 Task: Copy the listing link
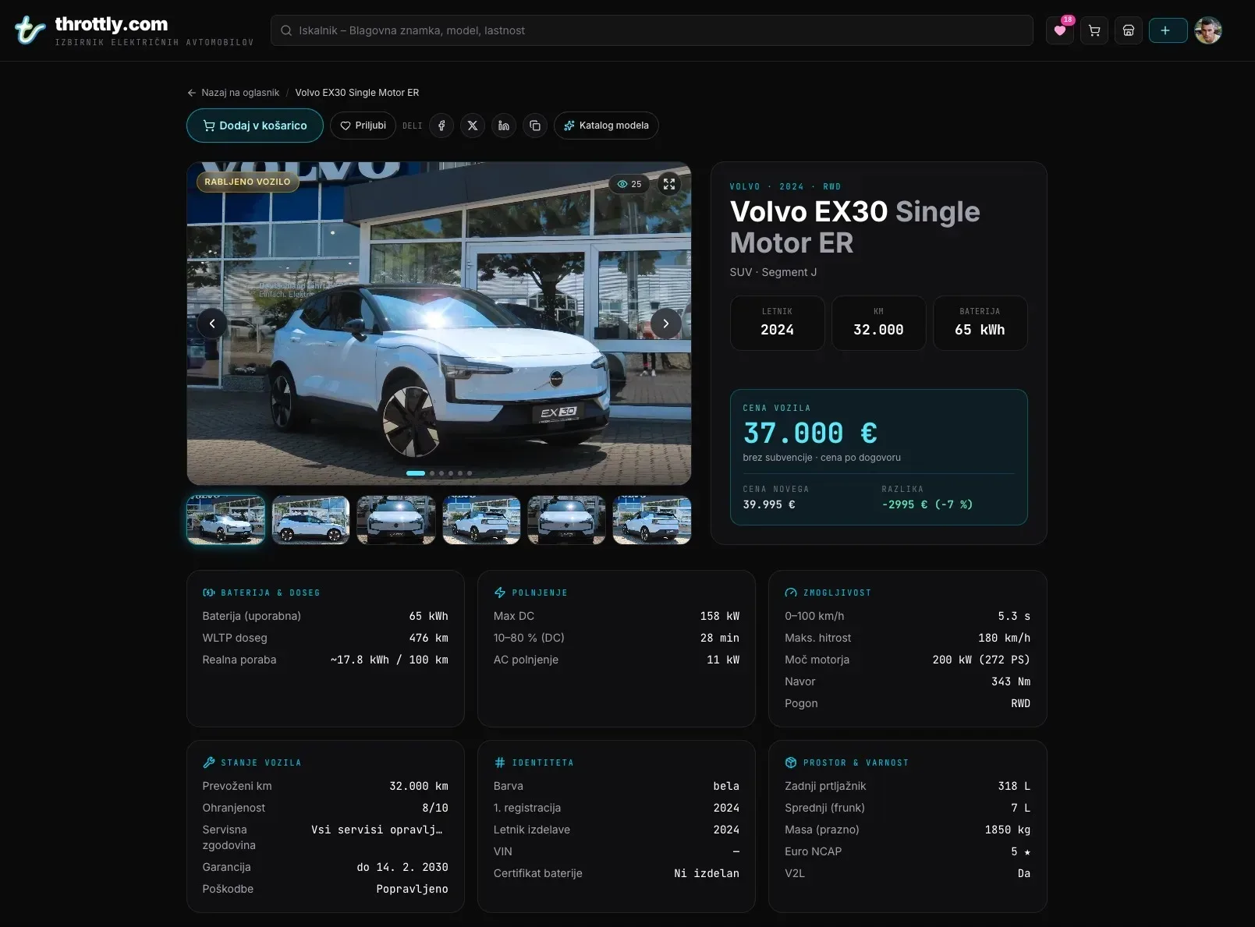pyautogui.click(x=535, y=126)
